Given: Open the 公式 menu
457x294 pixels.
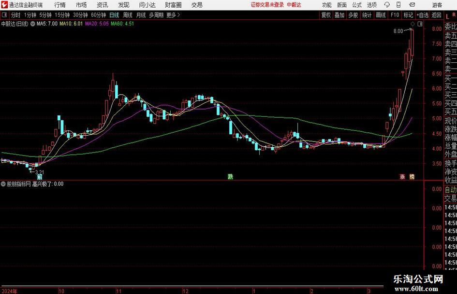Looking at the screenshot, I should pyautogui.click(x=357, y=5).
